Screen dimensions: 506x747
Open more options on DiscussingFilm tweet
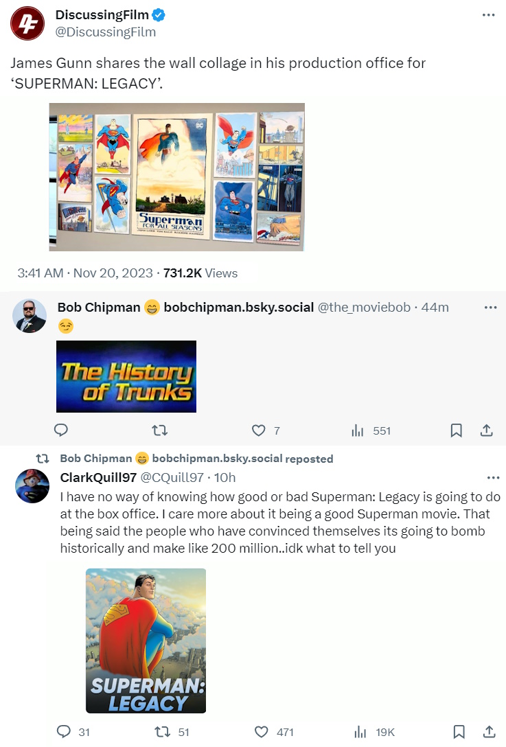(488, 15)
